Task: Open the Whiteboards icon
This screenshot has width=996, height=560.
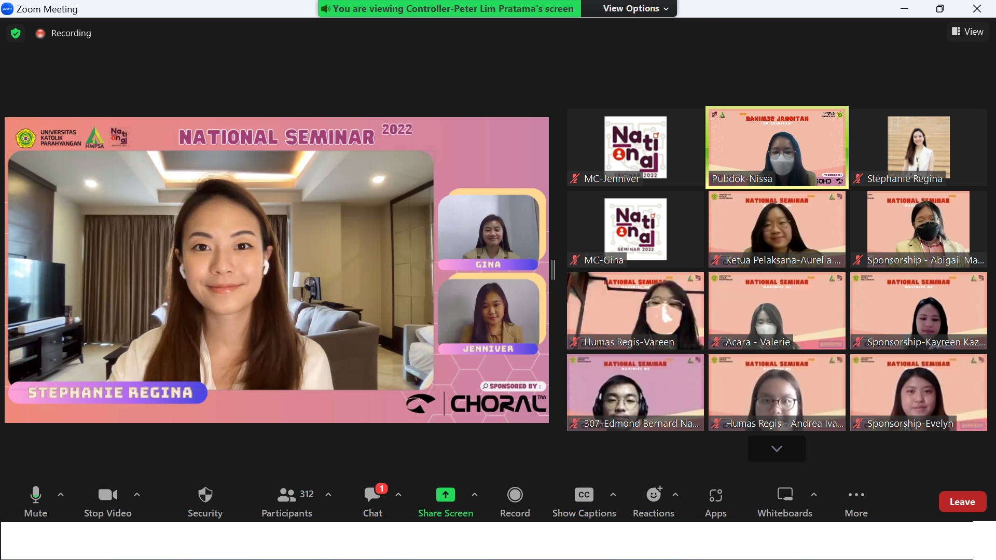Action: coord(784,495)
